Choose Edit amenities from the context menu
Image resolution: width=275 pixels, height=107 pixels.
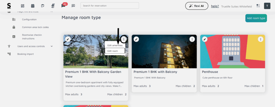point(115,45)
